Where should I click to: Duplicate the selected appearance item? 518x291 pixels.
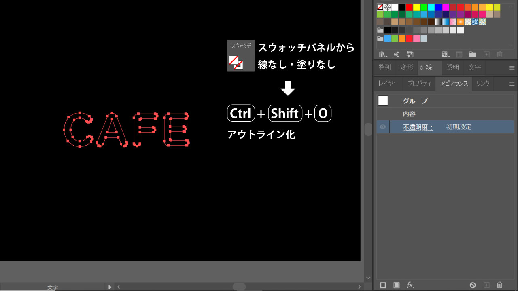click(x=487, y=285)
